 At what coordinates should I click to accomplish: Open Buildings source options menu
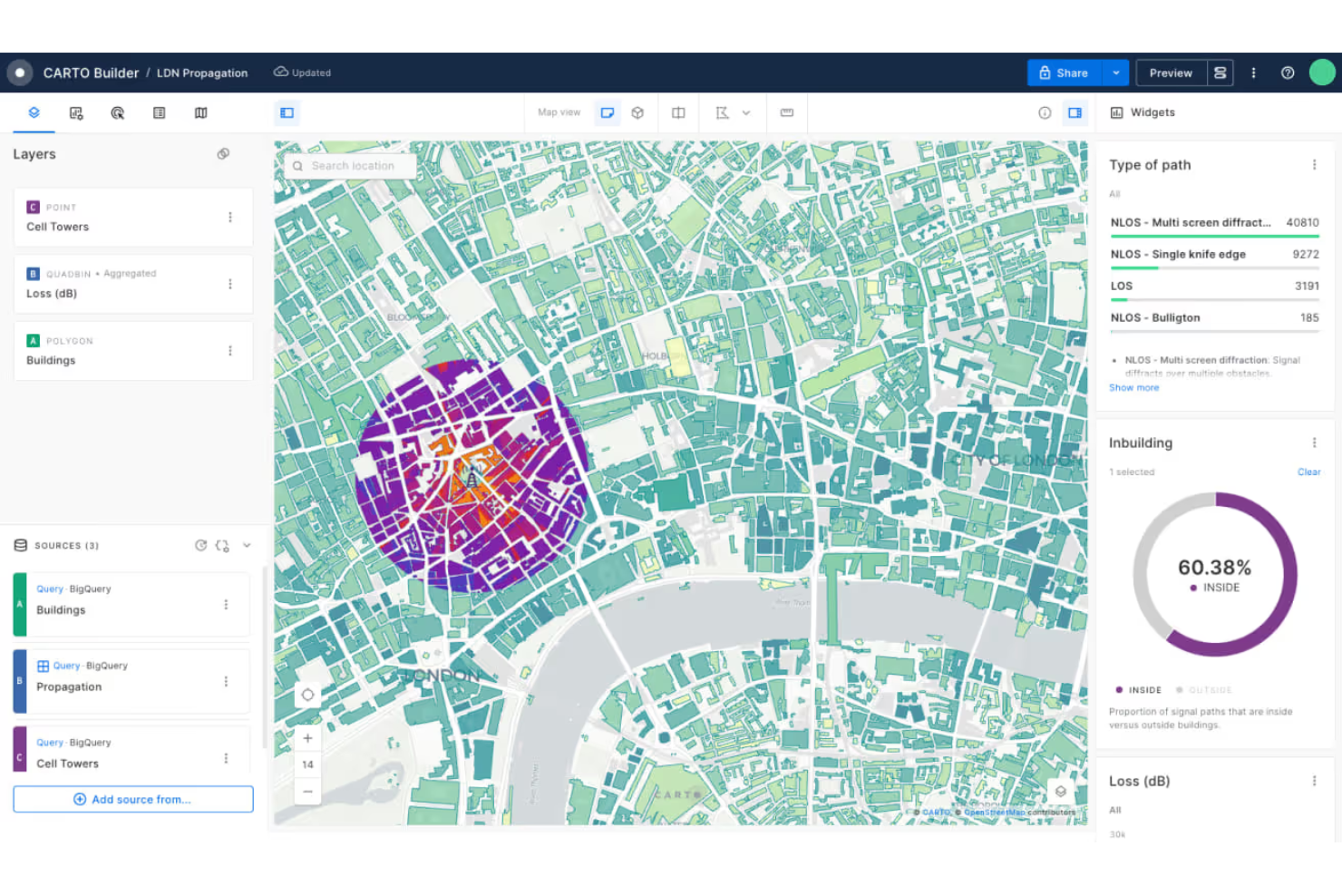226,605
